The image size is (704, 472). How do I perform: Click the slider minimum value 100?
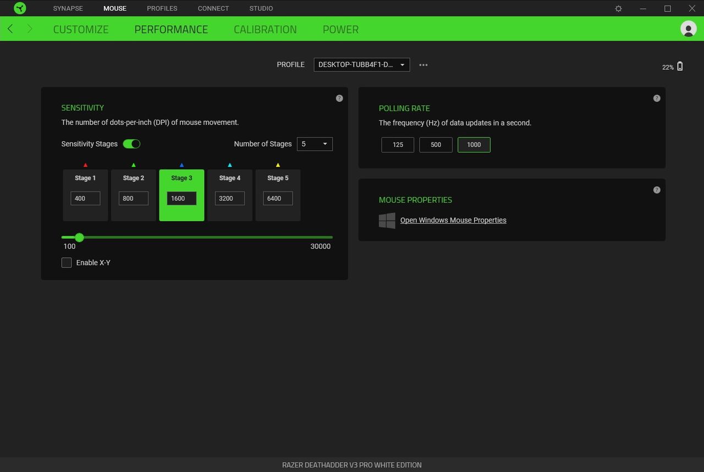(x=69, y=246)
